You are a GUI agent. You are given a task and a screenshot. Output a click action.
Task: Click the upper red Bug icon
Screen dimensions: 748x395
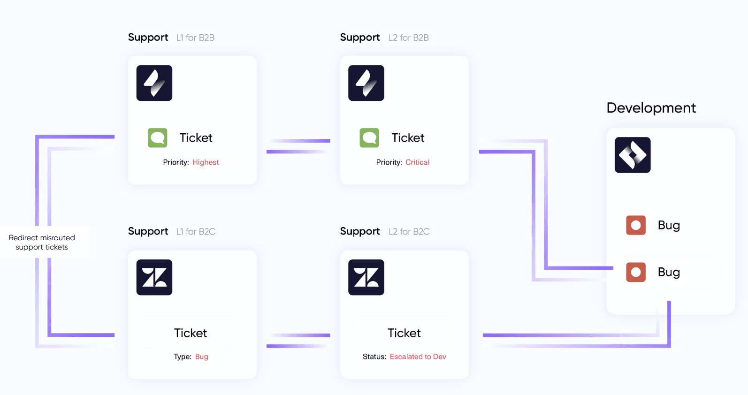(x=636, y=225)
